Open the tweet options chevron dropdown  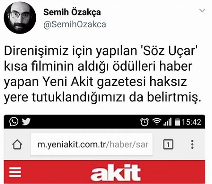pos(202,10)
